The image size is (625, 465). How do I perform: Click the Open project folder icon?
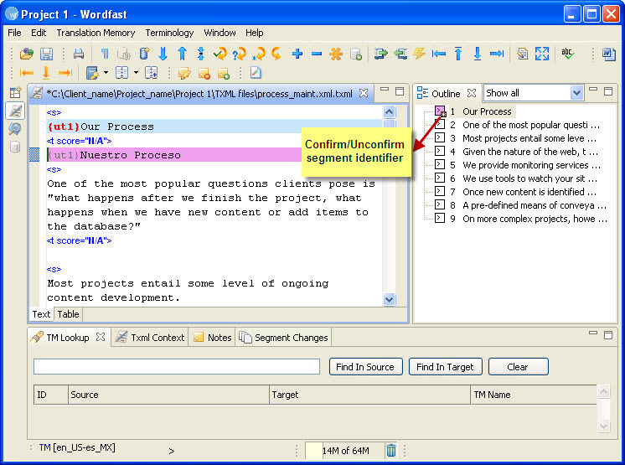(27, 54)
